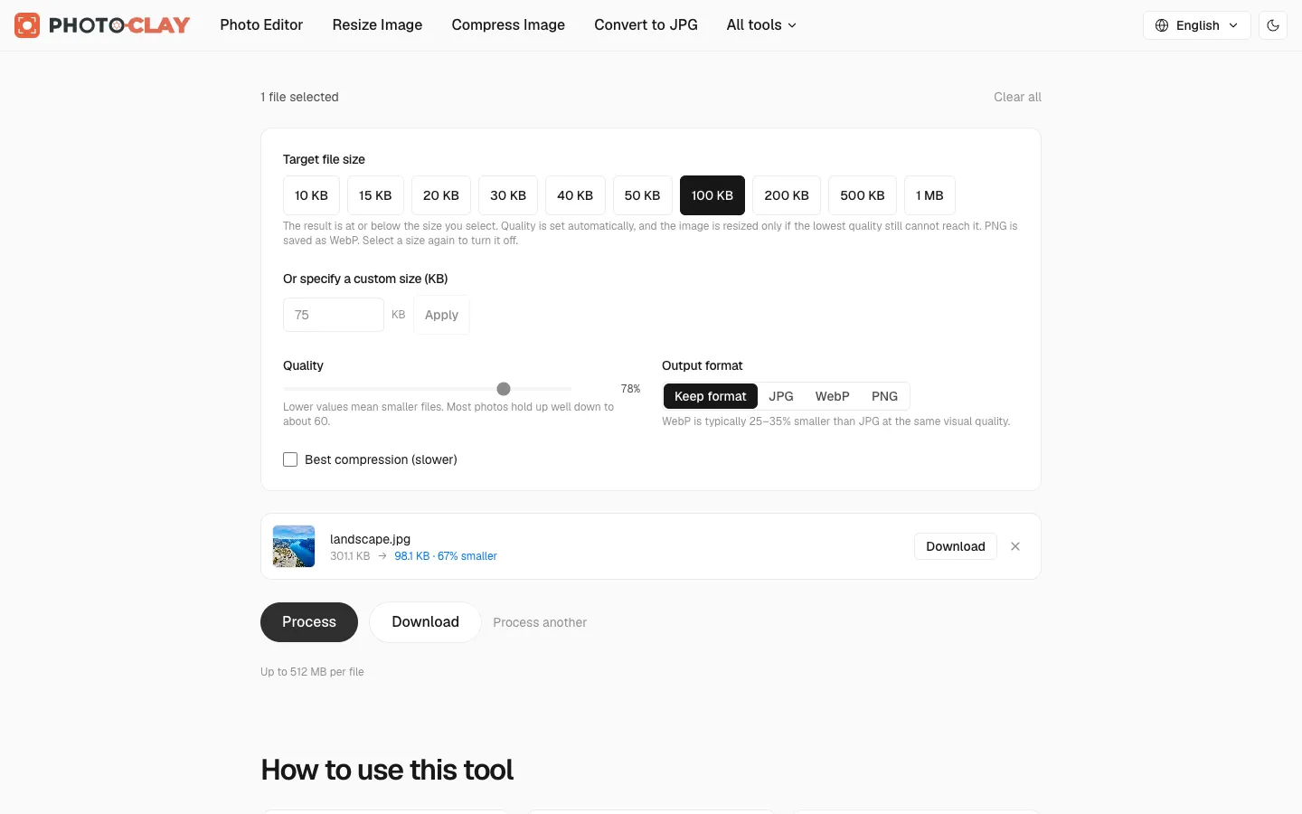Pick the 20 KB size preset
1302x814 pixels.
441,195
